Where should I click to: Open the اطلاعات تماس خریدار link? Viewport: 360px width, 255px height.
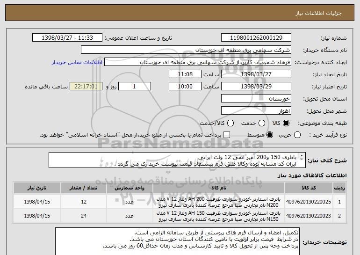[77, 62]
